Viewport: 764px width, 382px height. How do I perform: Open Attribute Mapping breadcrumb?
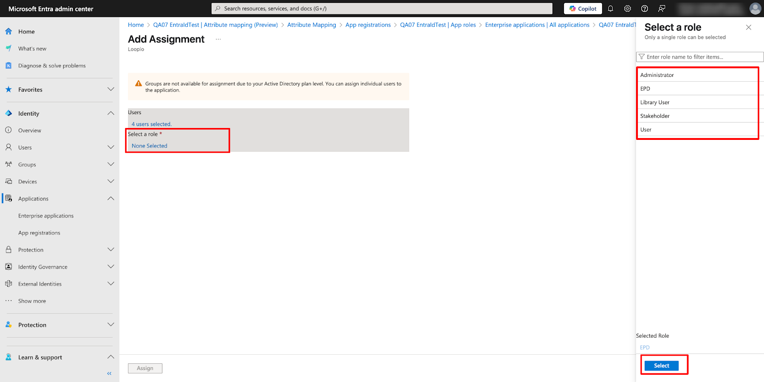[311, 25]
